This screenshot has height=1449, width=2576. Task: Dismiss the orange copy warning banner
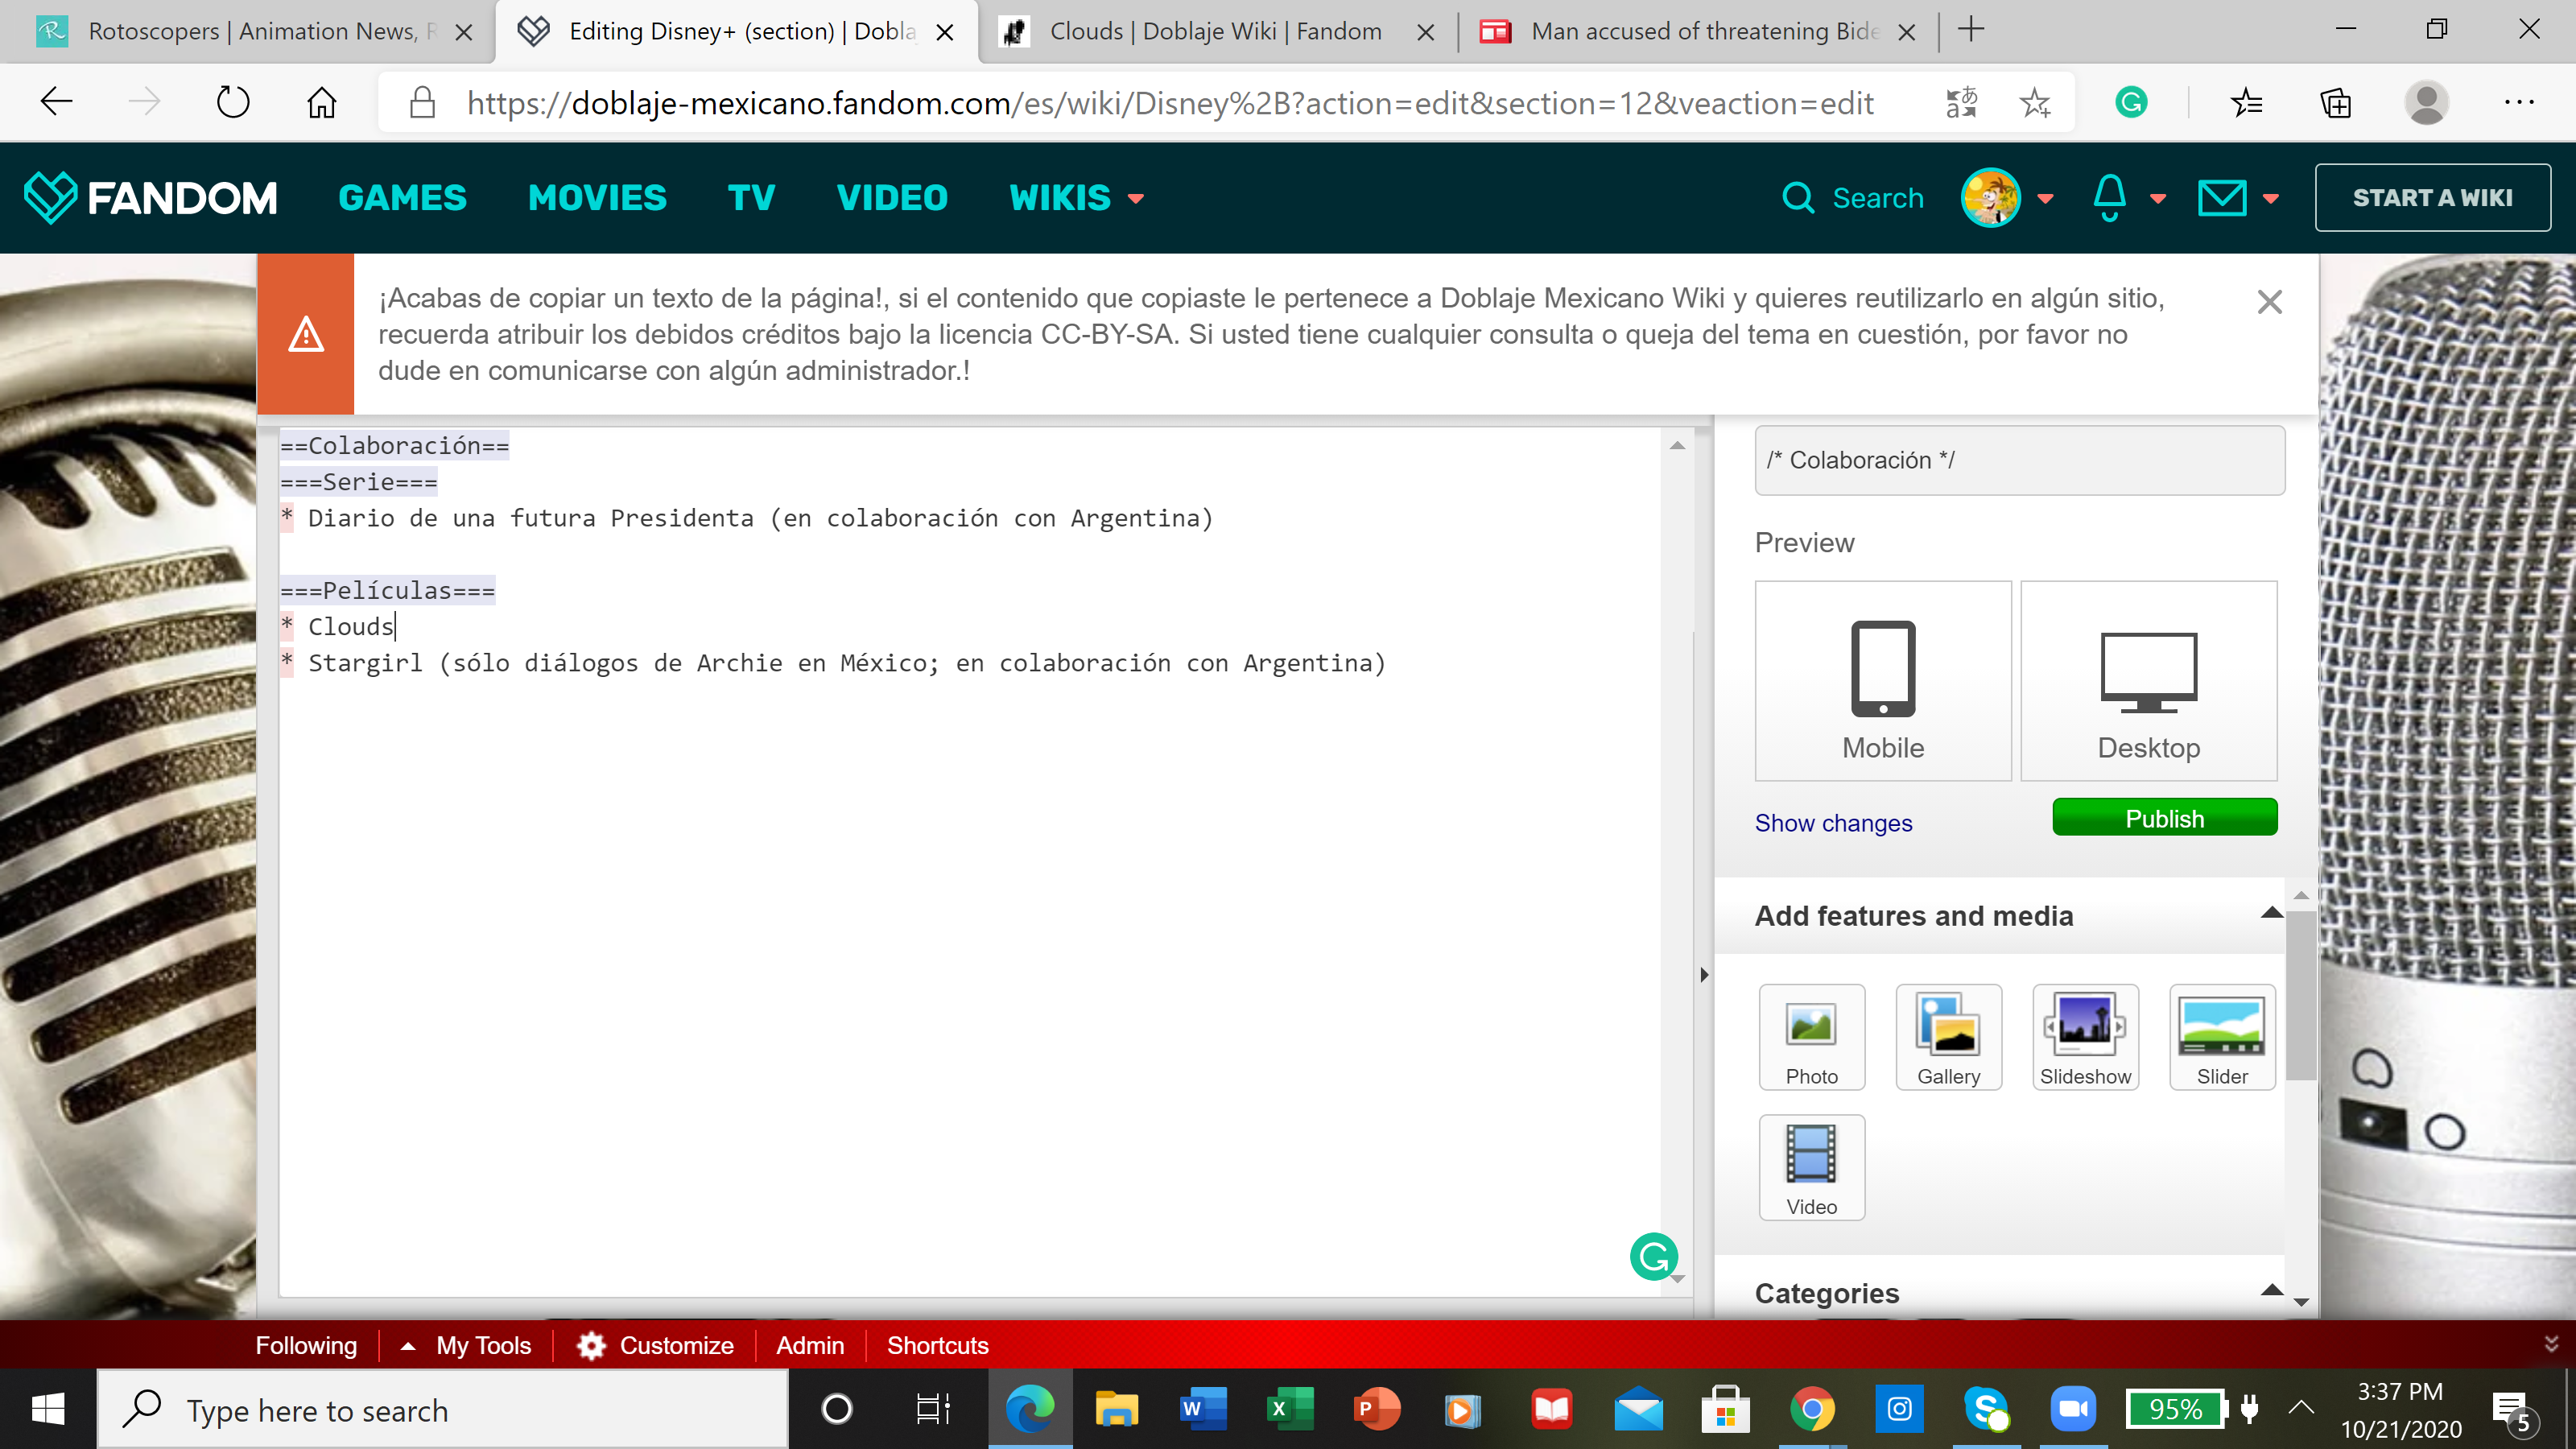click(x=2269, y=302)
